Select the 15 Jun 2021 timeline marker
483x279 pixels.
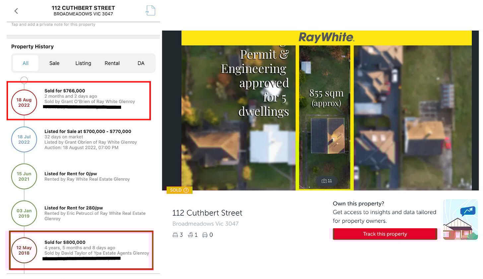pos(24,176)
